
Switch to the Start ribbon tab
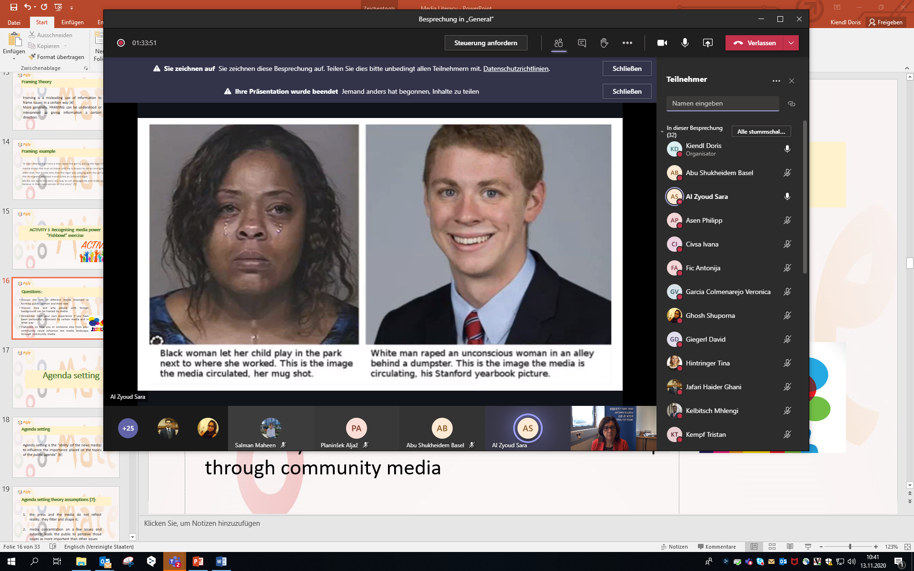pos(42,22)
